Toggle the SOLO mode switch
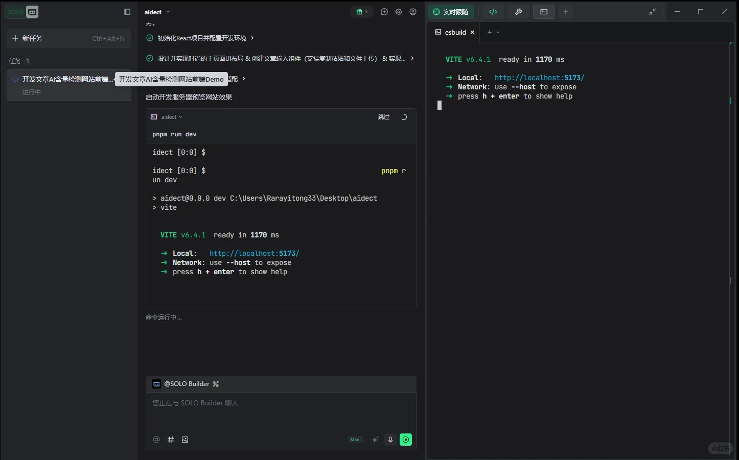 22,12
